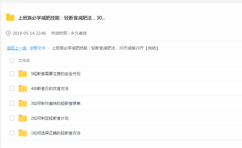Click the folder name 3如何制作美味的轻断食菜单

pos(56,104)
